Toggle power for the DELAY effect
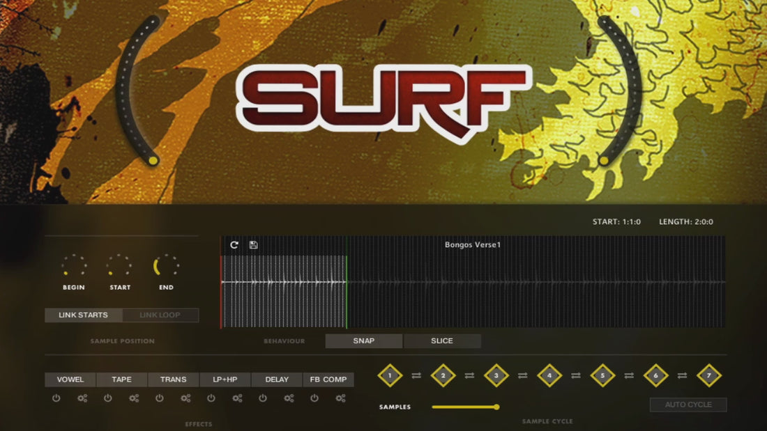This screenshot has width=767, height=431. tap(263, 398)
